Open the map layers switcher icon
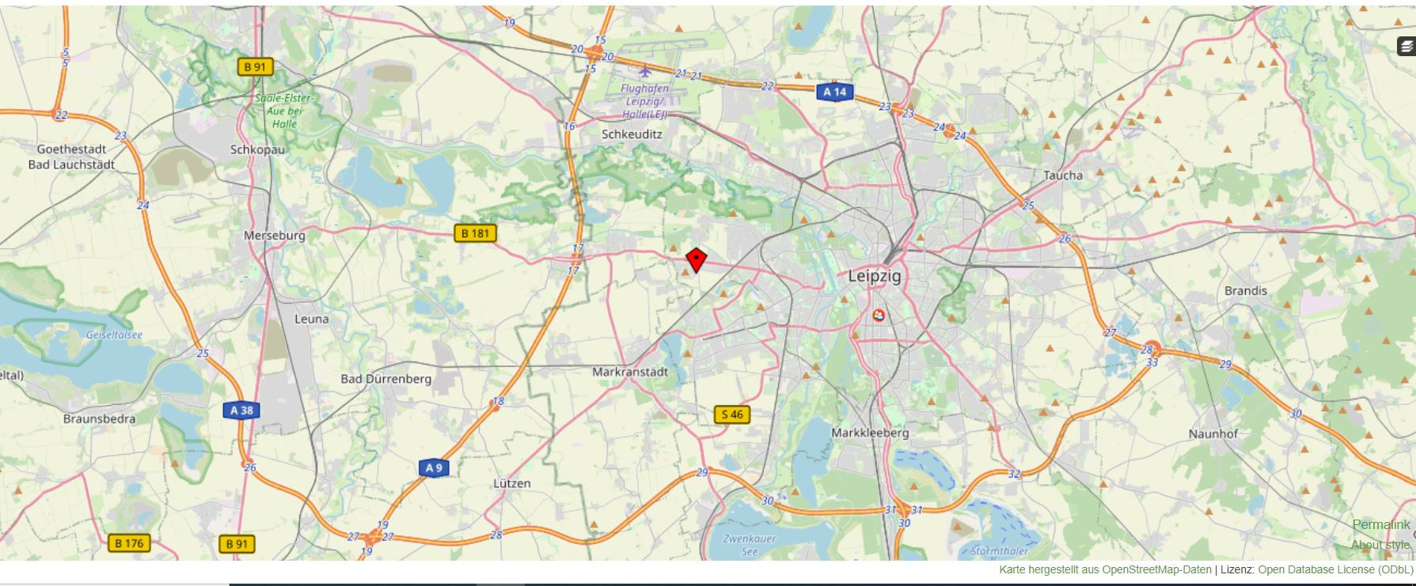Viewport: 1416px width, 586px height. (x=1406, y=46)
